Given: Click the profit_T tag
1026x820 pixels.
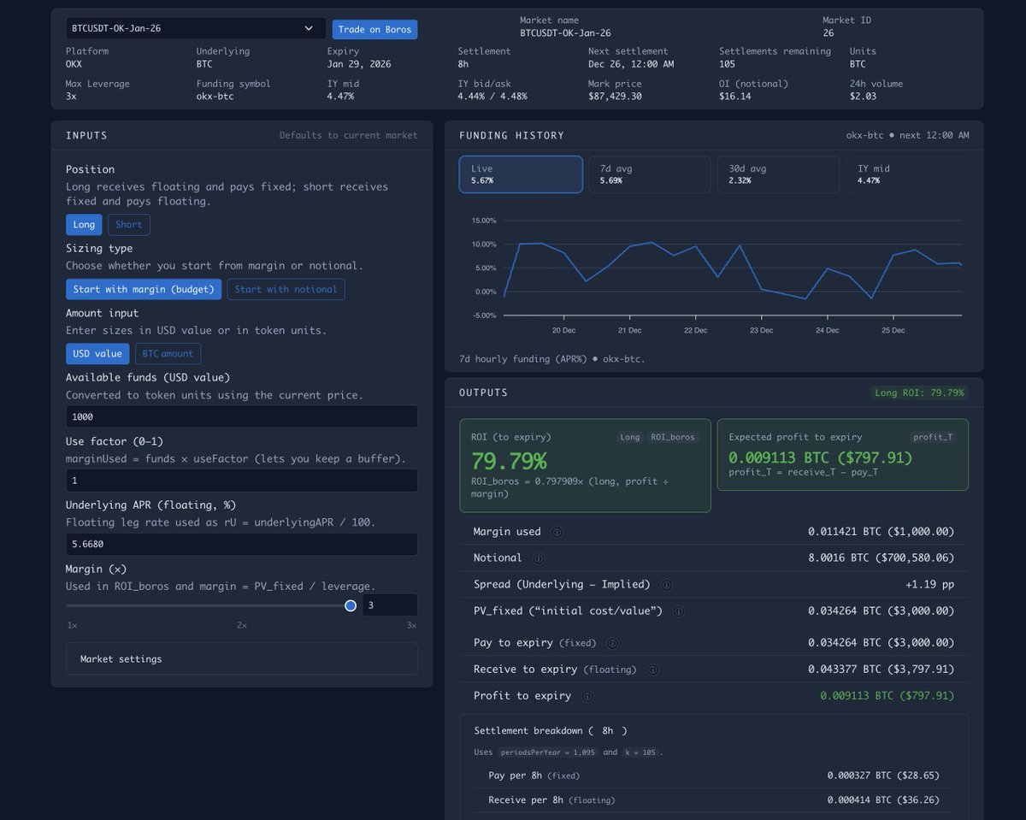Looking at the screenshot, I should 933,437.
